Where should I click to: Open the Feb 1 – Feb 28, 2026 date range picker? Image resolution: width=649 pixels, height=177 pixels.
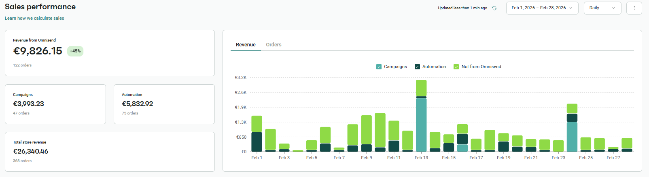click(542, 8)
